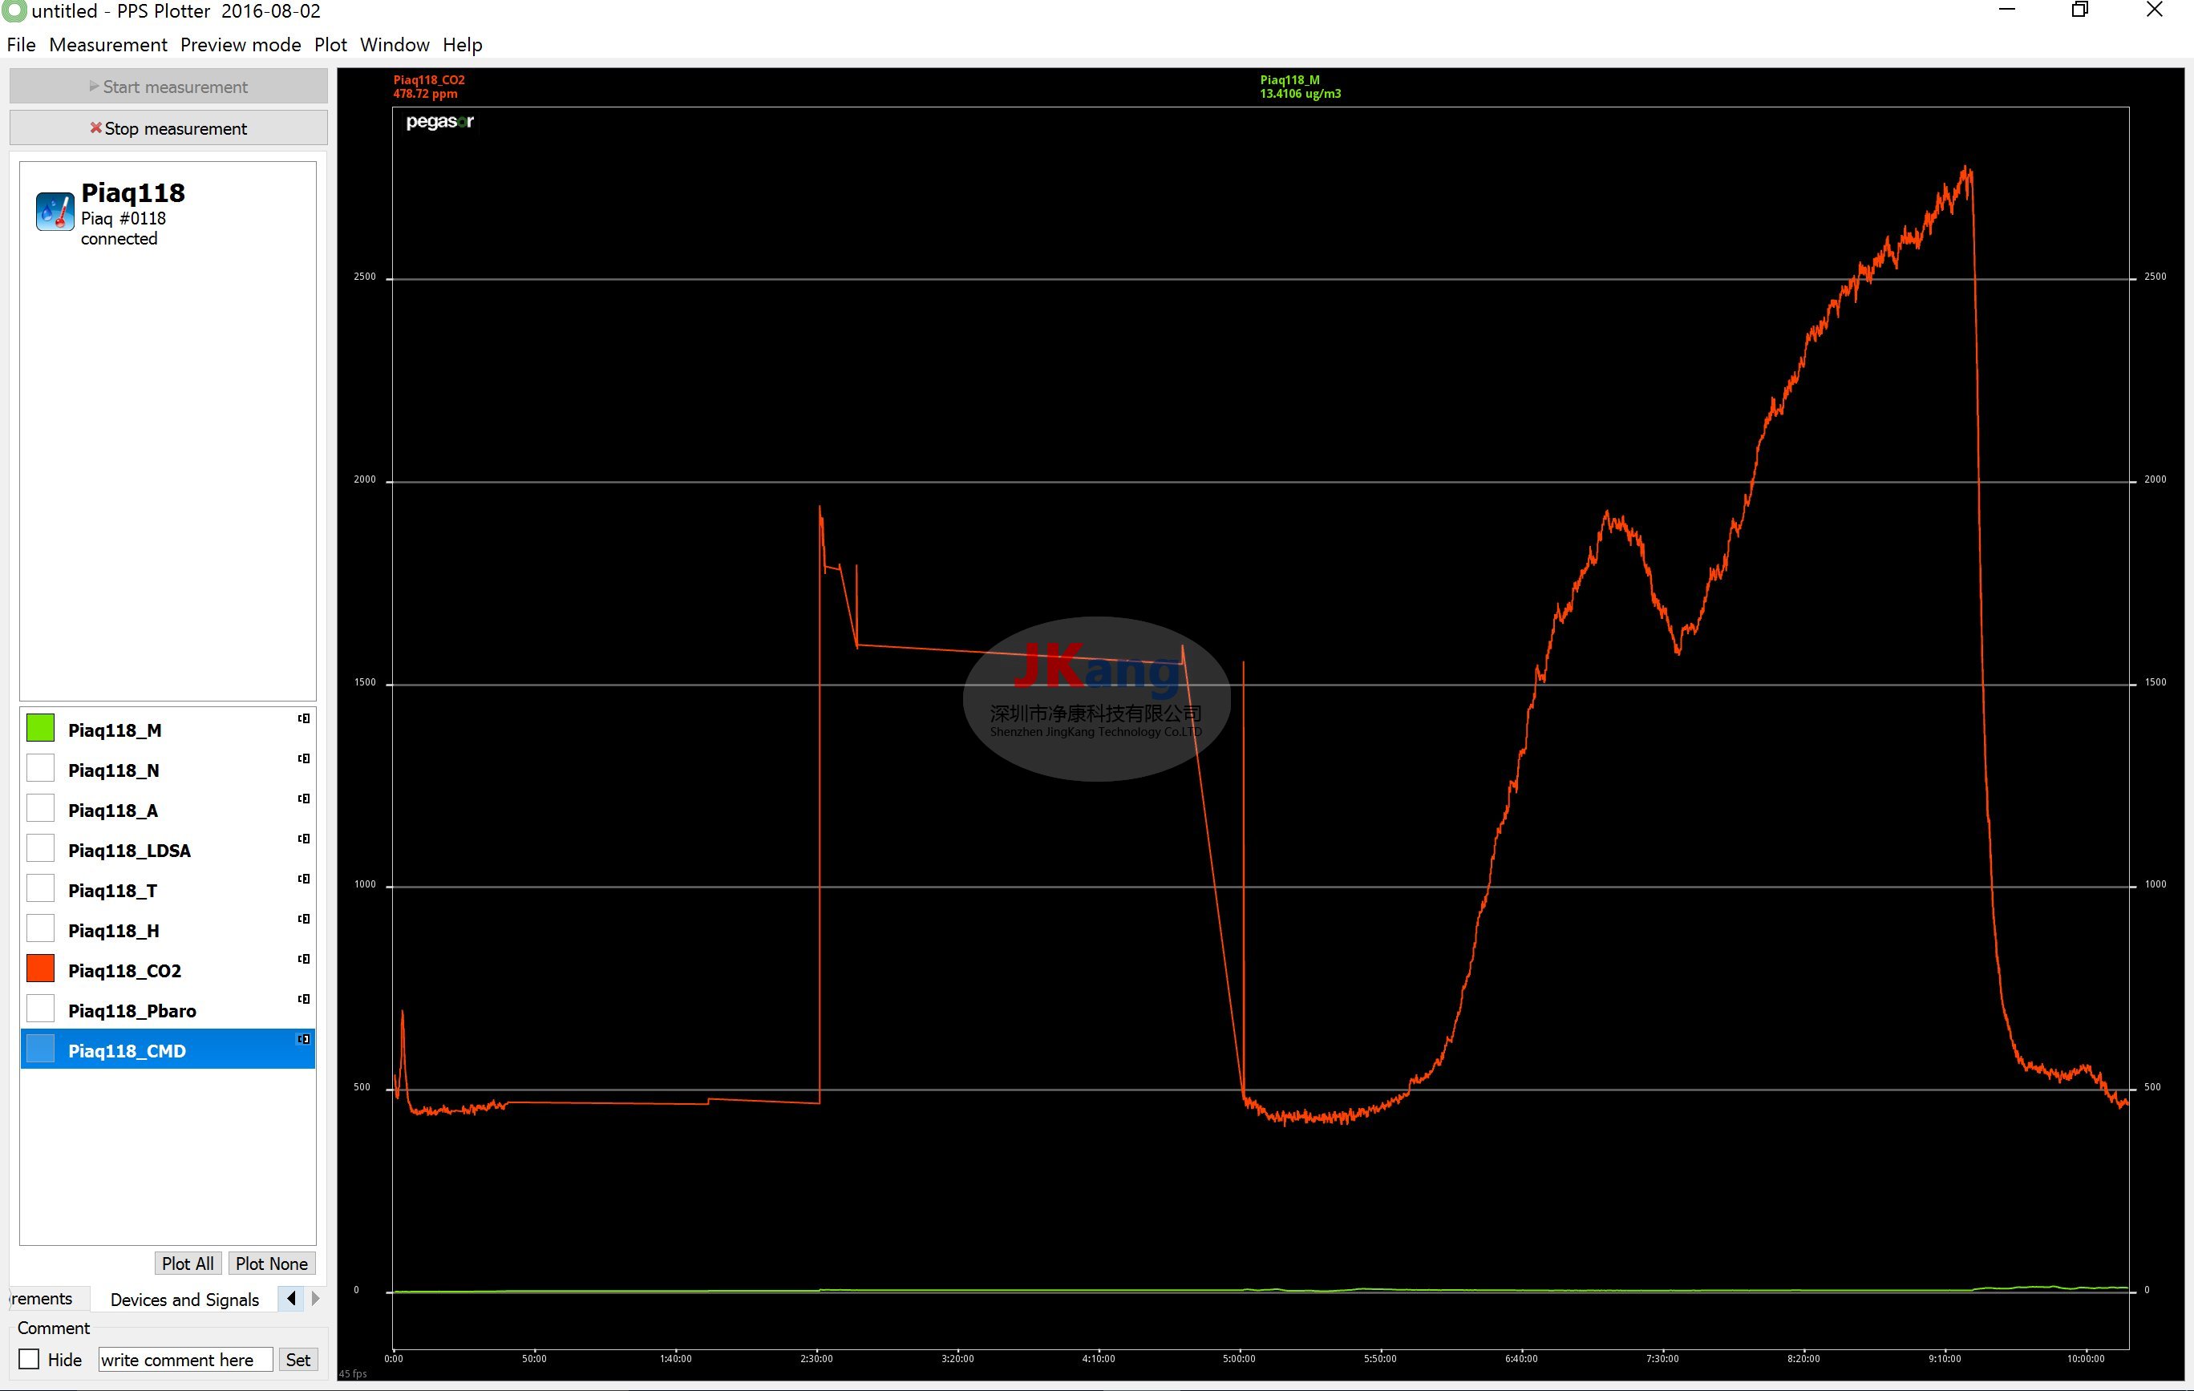Select the Piaq118_CO2 signal row
2194x1391 pixels.
(168, 969)
